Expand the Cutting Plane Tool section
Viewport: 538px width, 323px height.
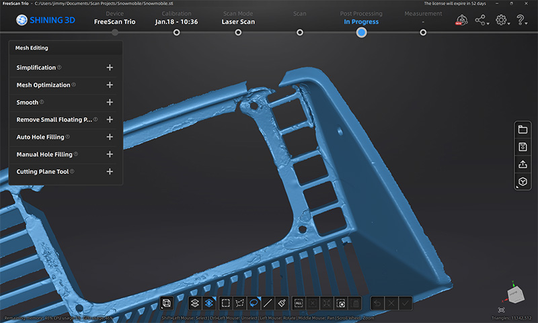pos(110,172)
